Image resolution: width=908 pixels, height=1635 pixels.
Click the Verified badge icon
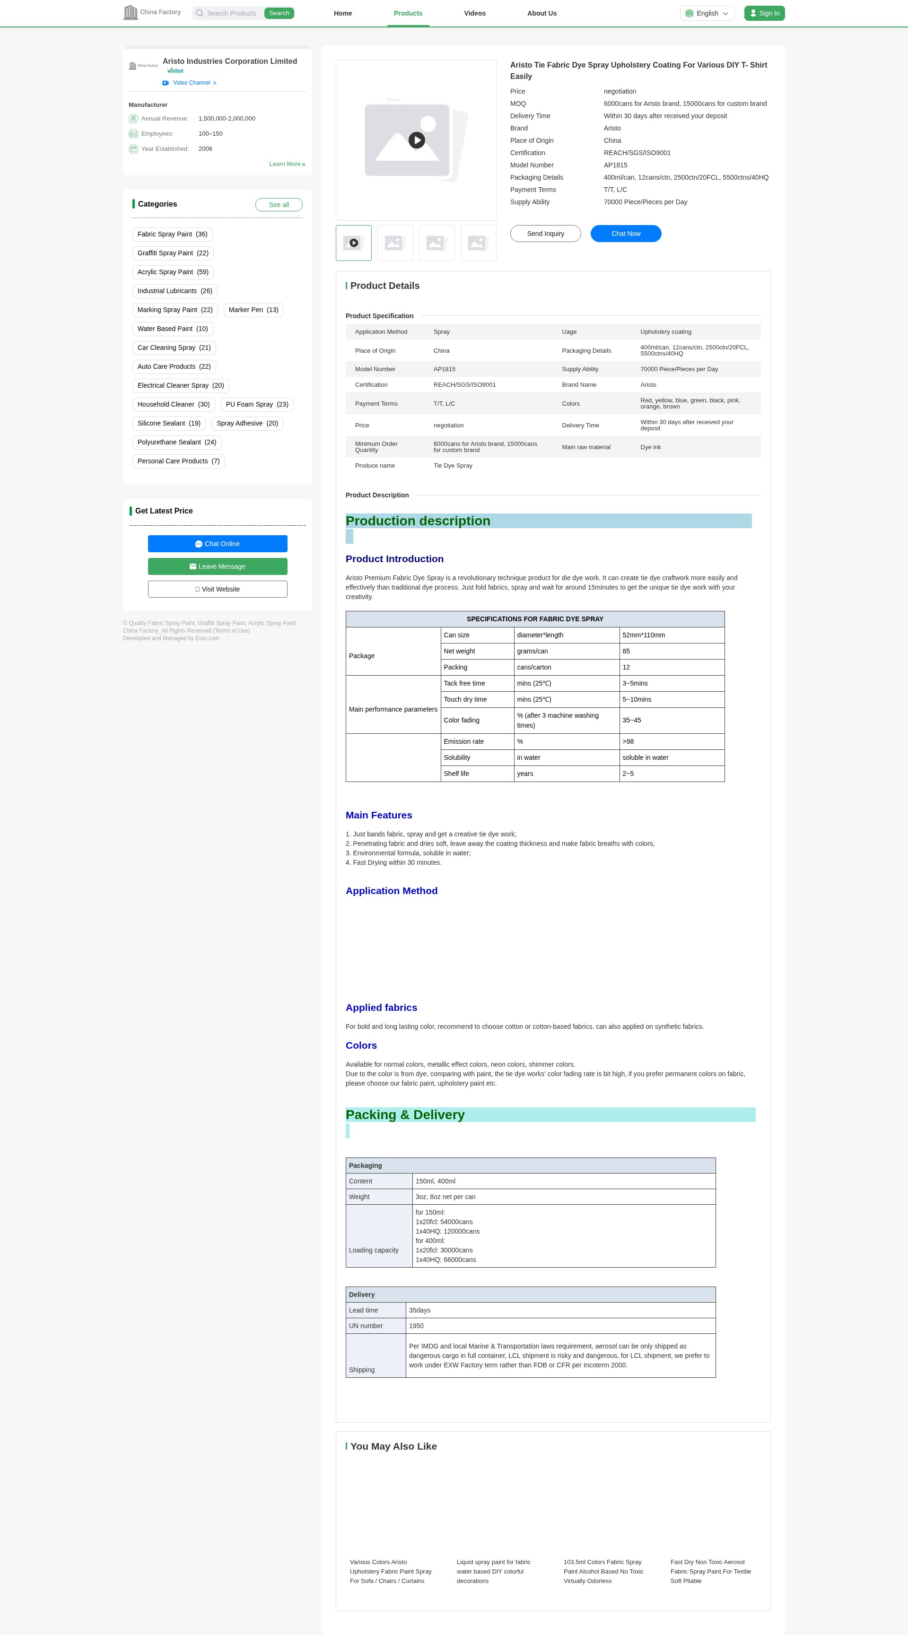click(175, 71)
